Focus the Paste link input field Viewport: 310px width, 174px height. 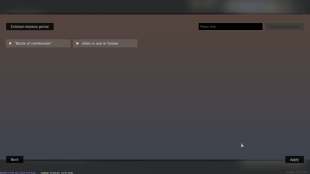point(230,27)
